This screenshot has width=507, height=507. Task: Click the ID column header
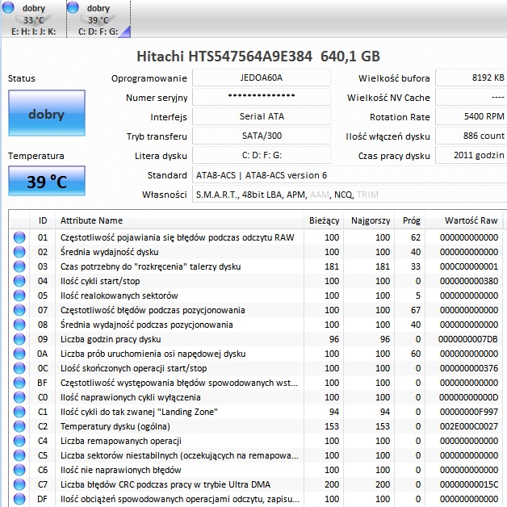coord(42,220)
